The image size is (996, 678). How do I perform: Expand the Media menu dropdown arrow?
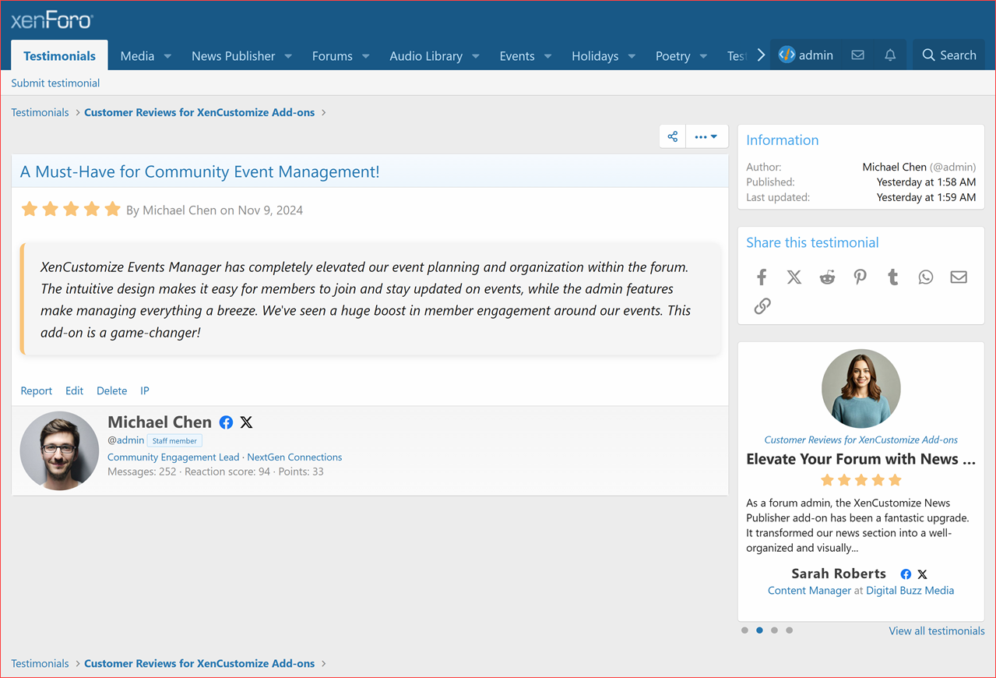(167, 56)
